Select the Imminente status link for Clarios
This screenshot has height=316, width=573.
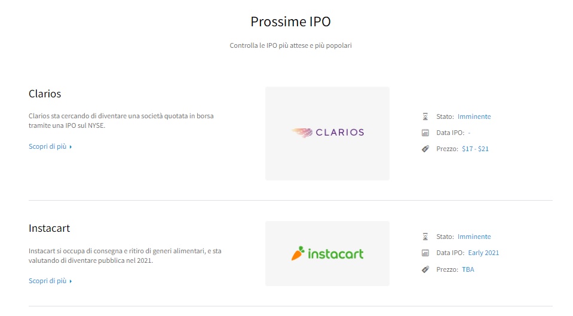[x=474, y=116]
